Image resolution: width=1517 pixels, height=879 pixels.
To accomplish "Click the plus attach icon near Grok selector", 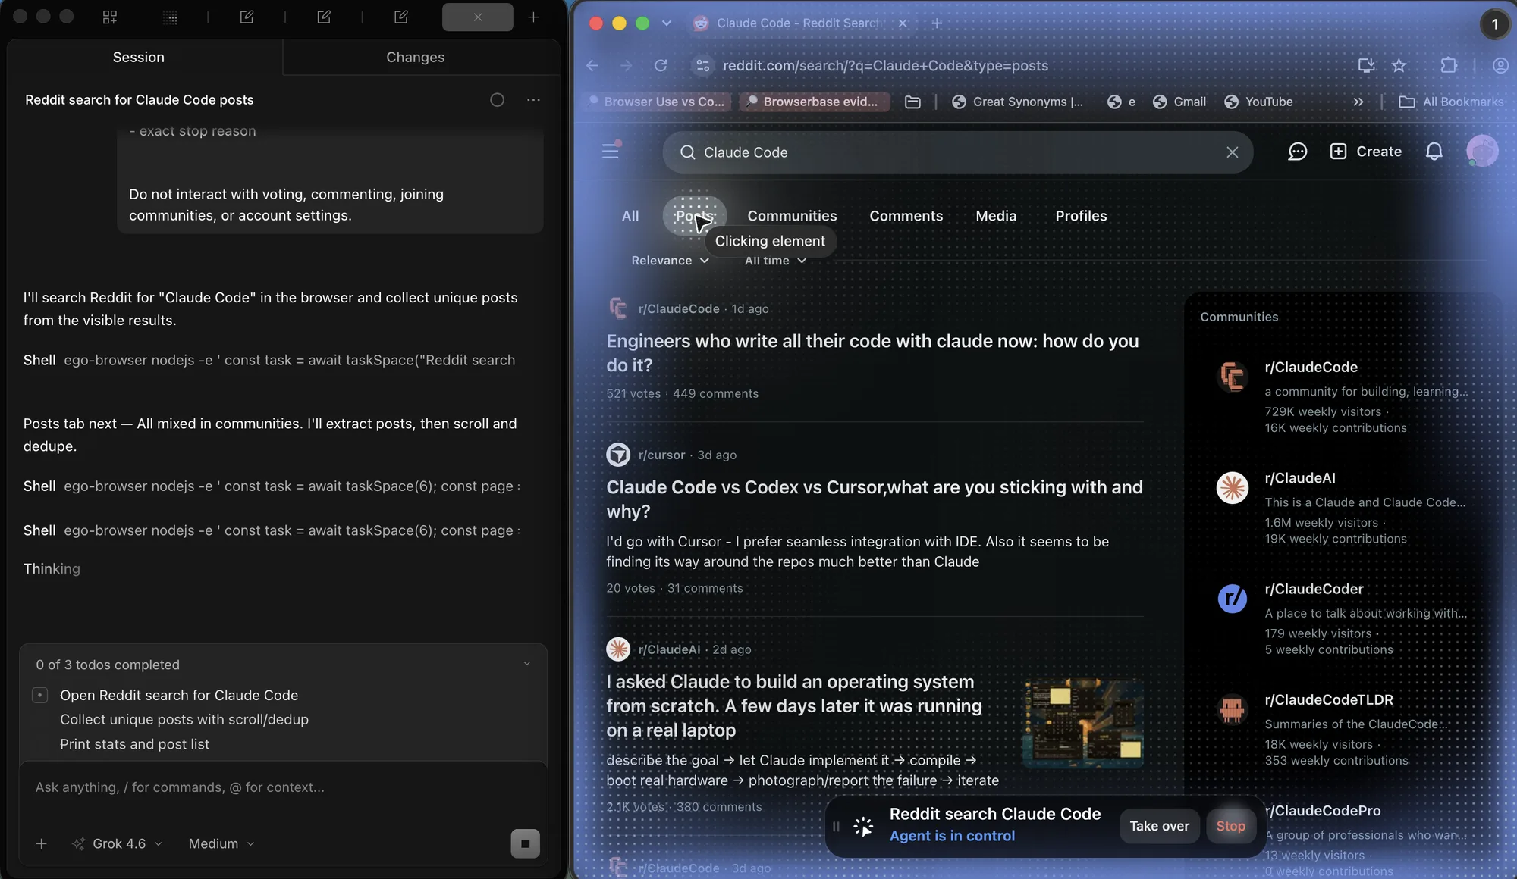I will [x=42, y=843].
